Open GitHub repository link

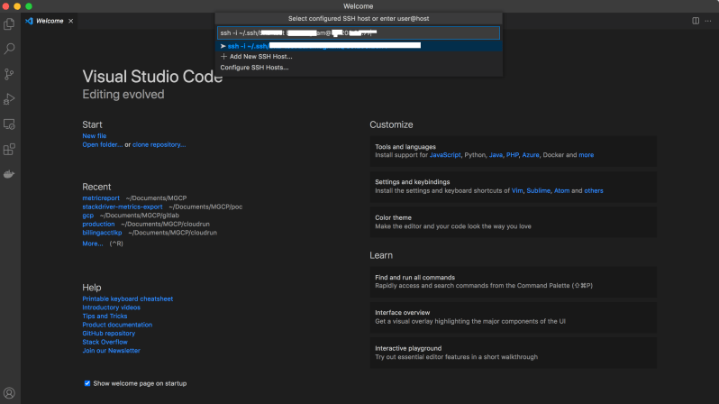pyautogui.click(x=109, y=334)
